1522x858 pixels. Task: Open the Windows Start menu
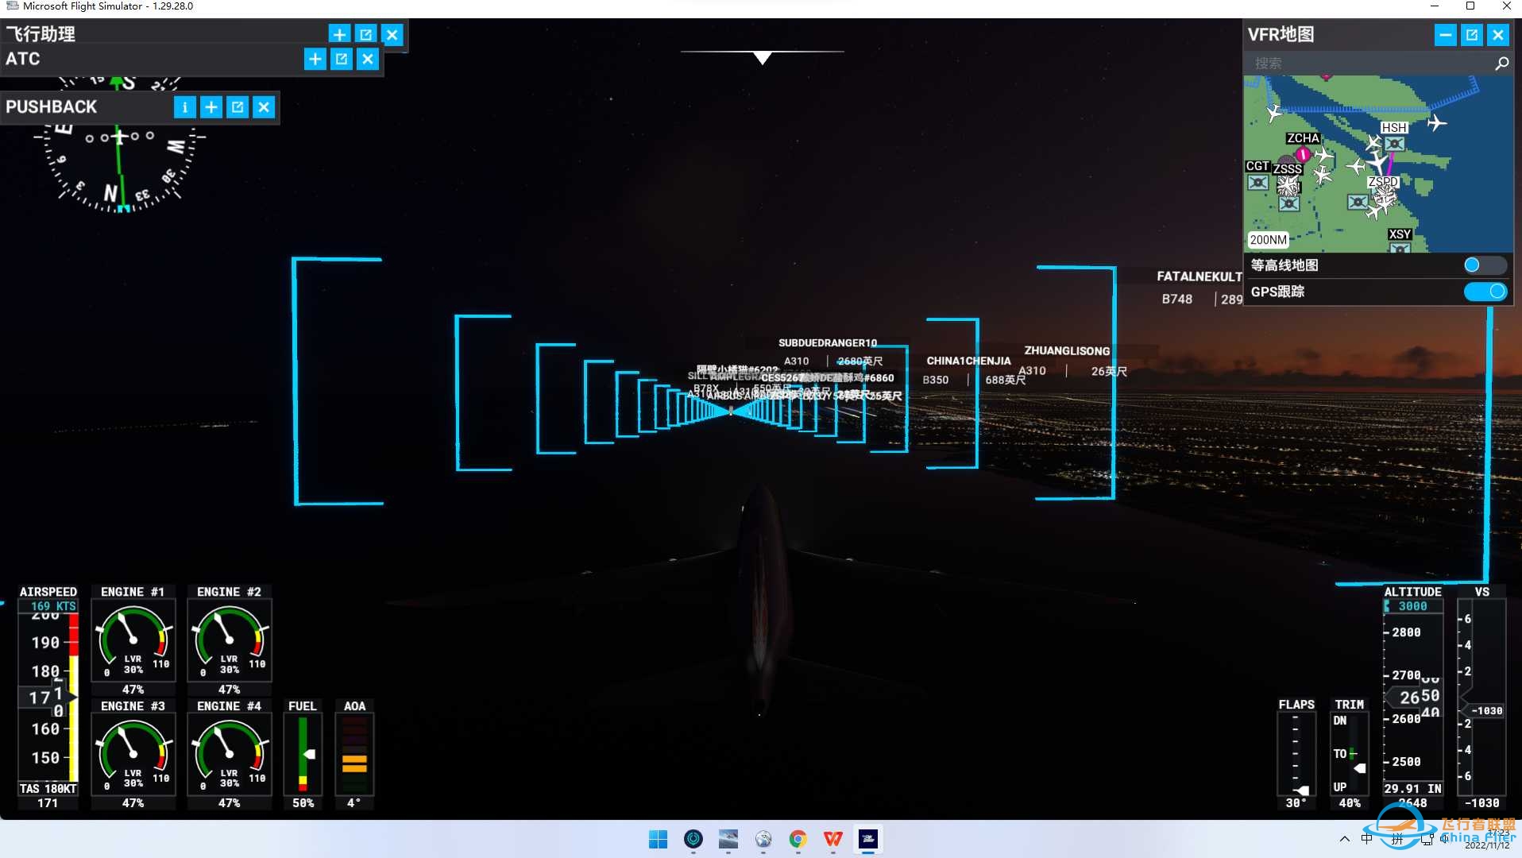point(659,839)
